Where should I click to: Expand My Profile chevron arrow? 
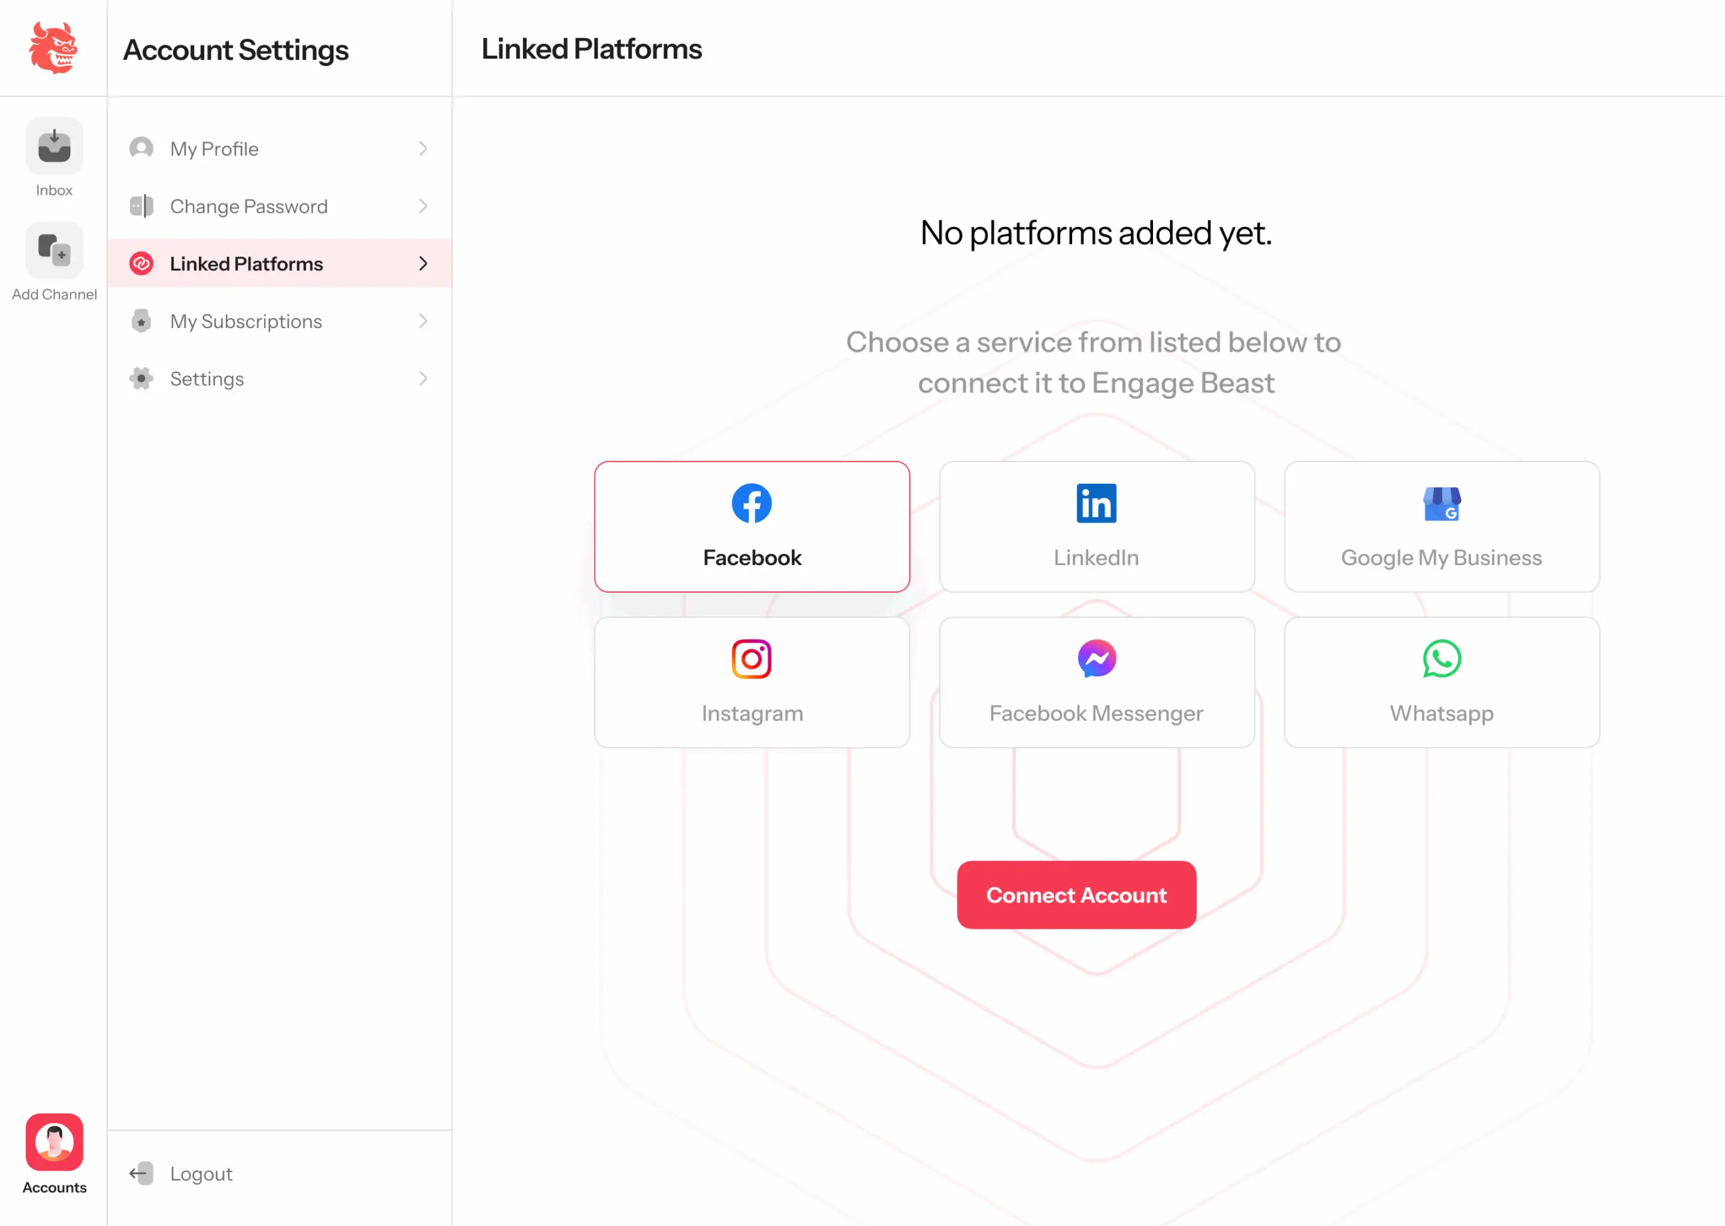click(x=422, y=149)
